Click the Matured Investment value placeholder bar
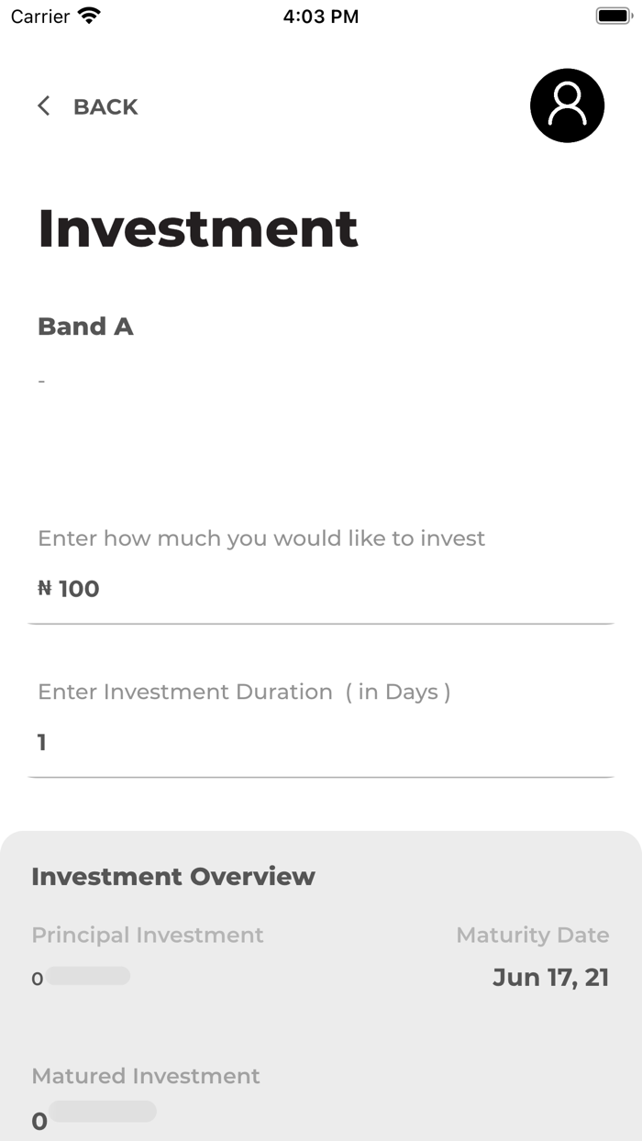 103,1112
